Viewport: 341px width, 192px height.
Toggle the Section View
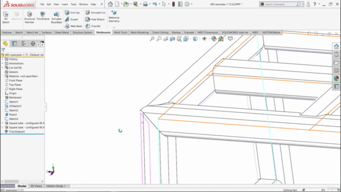[173, 39]
